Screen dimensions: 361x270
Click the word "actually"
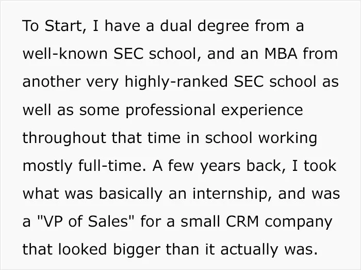[249, 250]
